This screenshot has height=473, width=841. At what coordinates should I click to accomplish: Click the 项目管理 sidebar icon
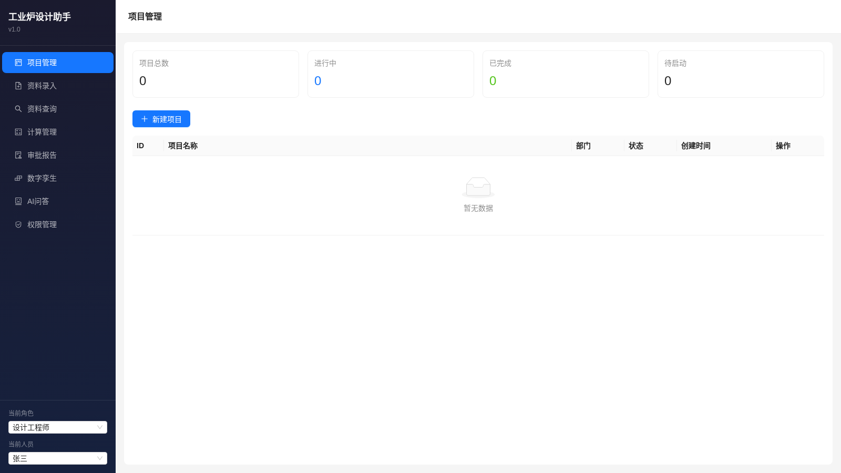coord(18,63)
